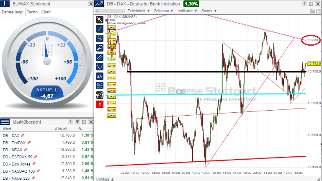This screenshot has width=322, height=181.
Task: Select the parallel channel lines tool
Action: [100, 57]
